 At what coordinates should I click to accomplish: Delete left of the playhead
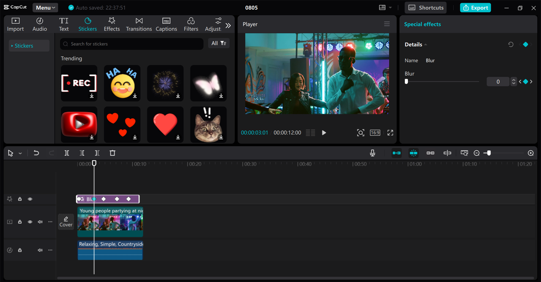click(82, 153)
